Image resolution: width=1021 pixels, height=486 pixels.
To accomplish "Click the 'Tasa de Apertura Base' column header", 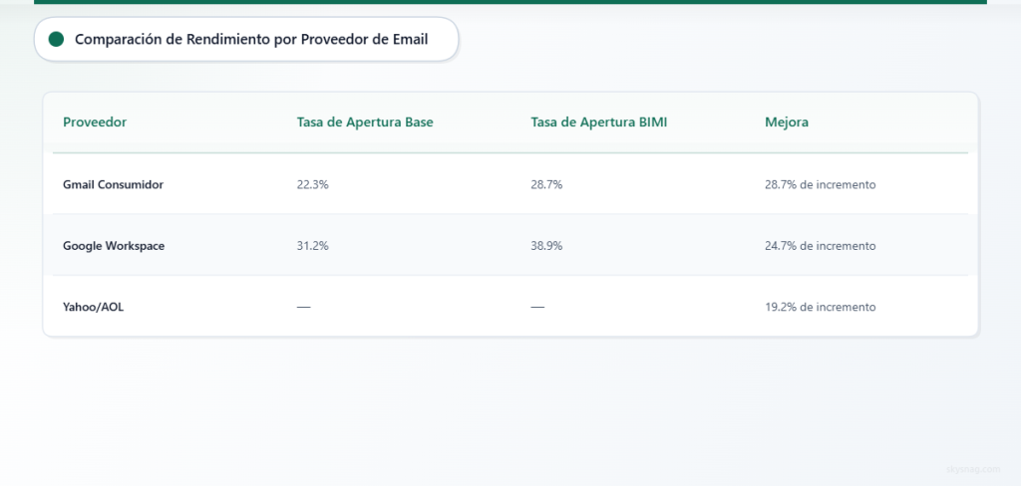I will point(365,122).
